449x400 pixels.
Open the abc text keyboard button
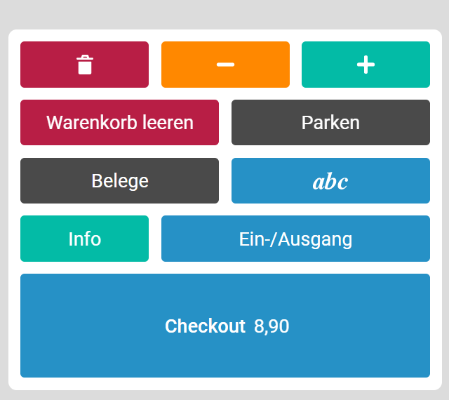coord(330,180)
